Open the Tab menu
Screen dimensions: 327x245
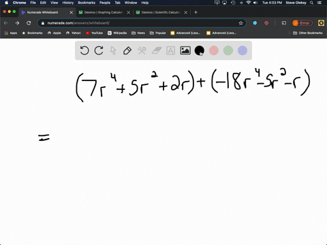(117, 3)
